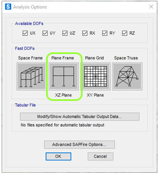Click the SAP2000 logo in title bar
Screen dimensions: 159x174
click(x=8, y=7)
